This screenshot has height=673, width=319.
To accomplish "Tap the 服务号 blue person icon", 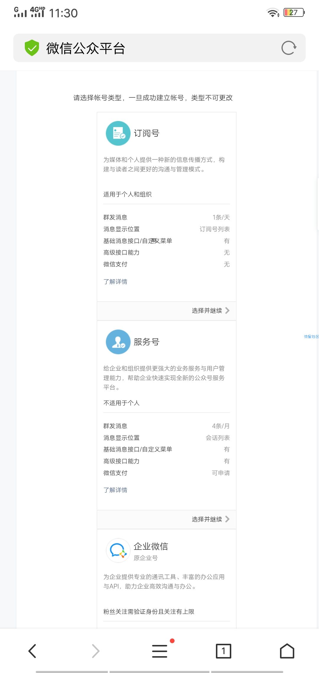I will [118, 342].
